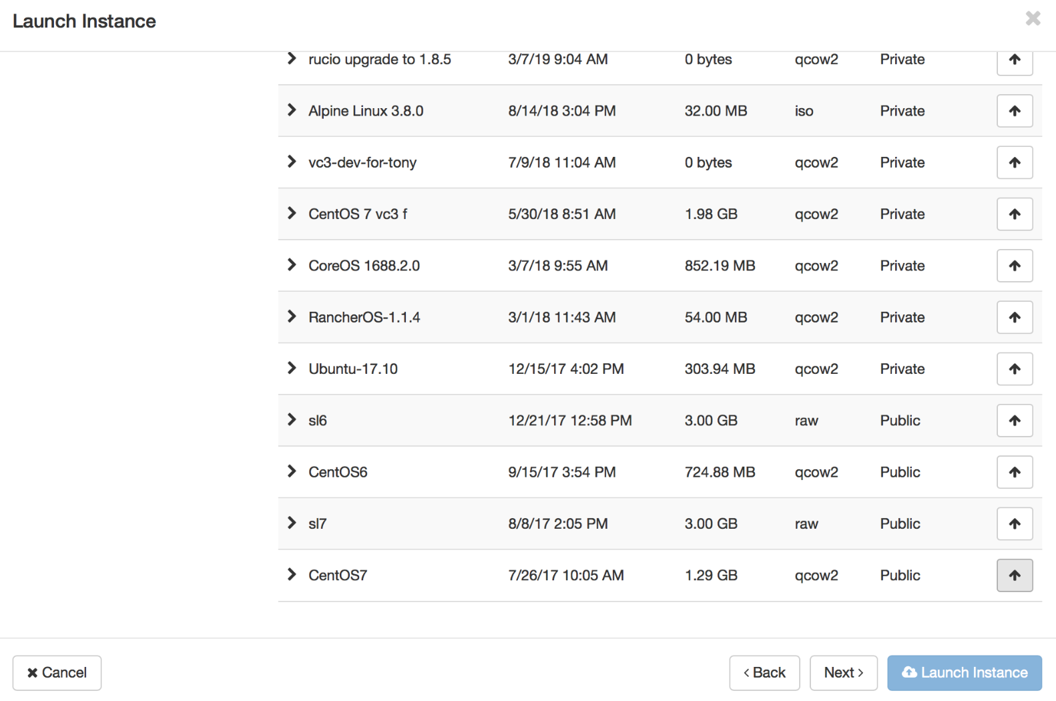Choose CentOS6 image using up-arrow
The width and height of the screenshot is (1056, 701).
tap(1014, 472)
